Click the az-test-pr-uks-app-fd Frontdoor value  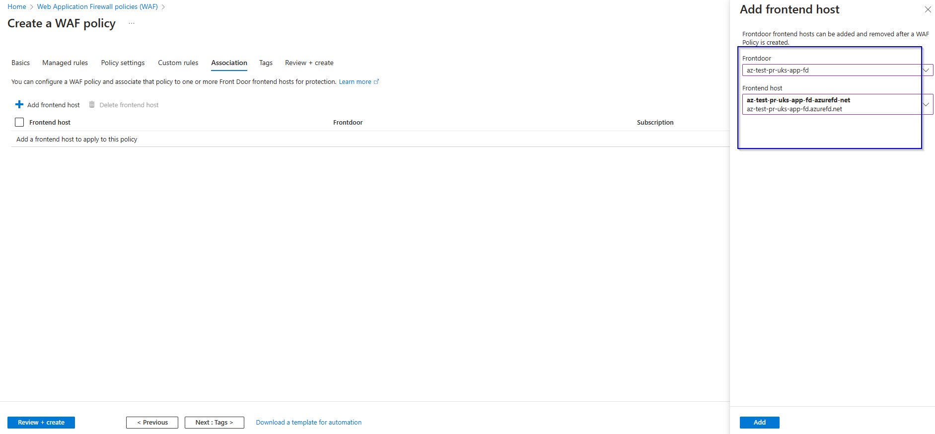click(778, 70)
